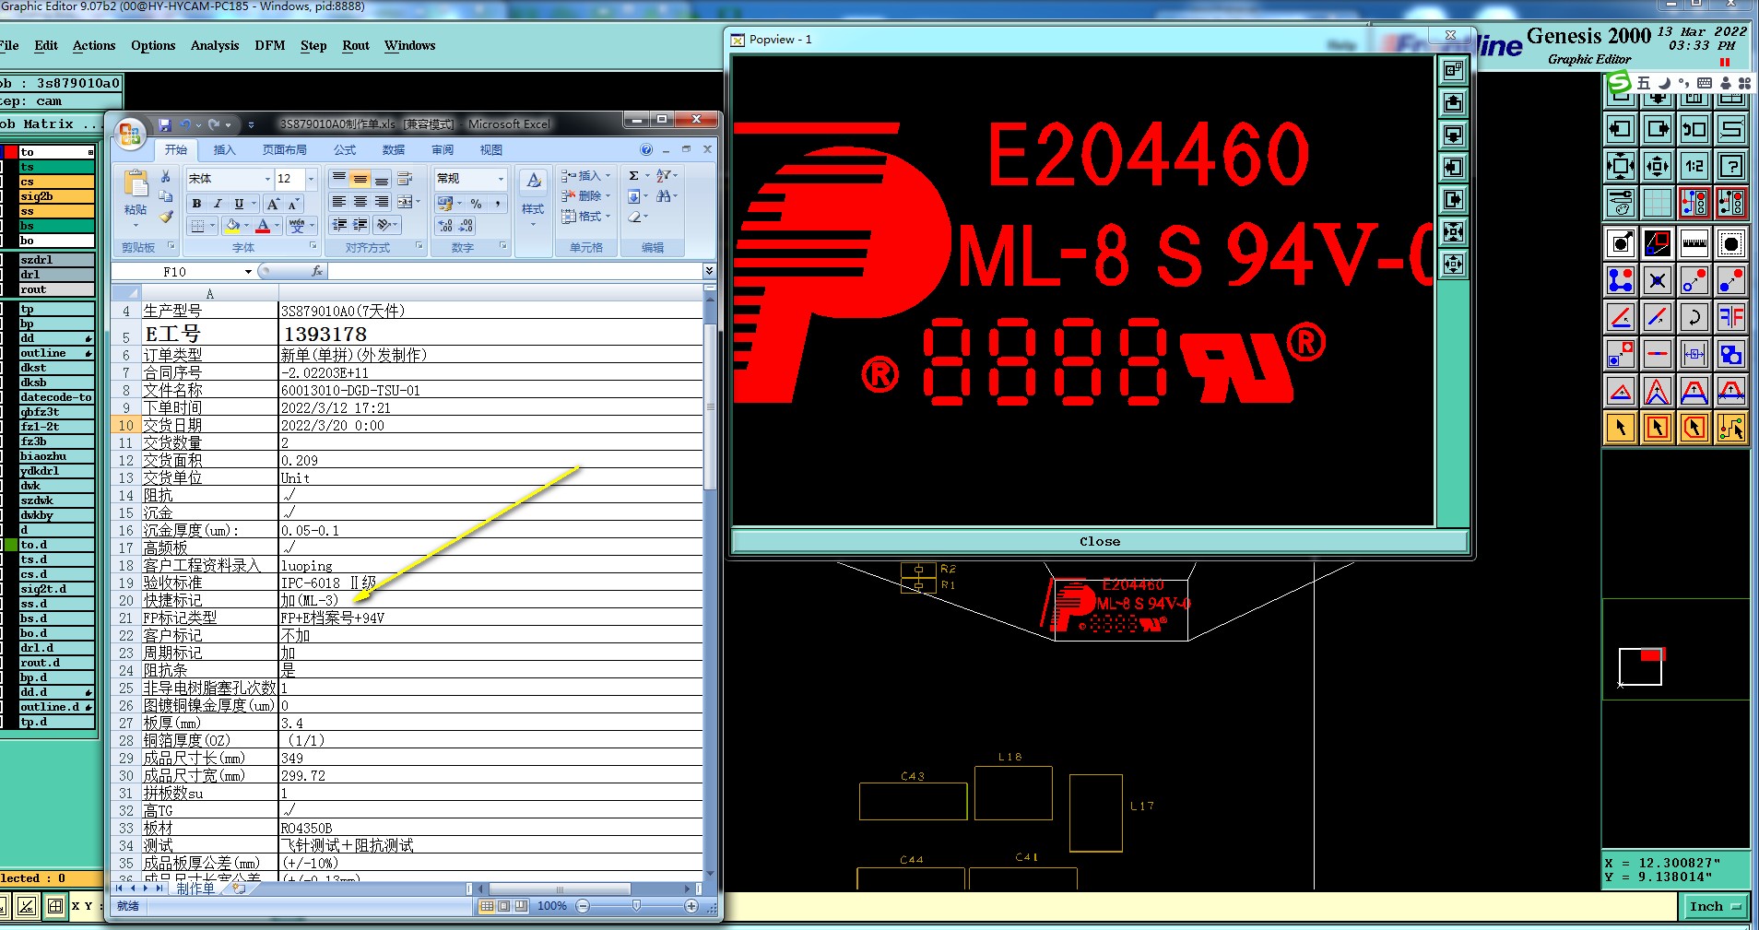Click Cut scissors icon in Excel clipboard group
This screenshot has height=930, width=1759.
coord(166,176)
